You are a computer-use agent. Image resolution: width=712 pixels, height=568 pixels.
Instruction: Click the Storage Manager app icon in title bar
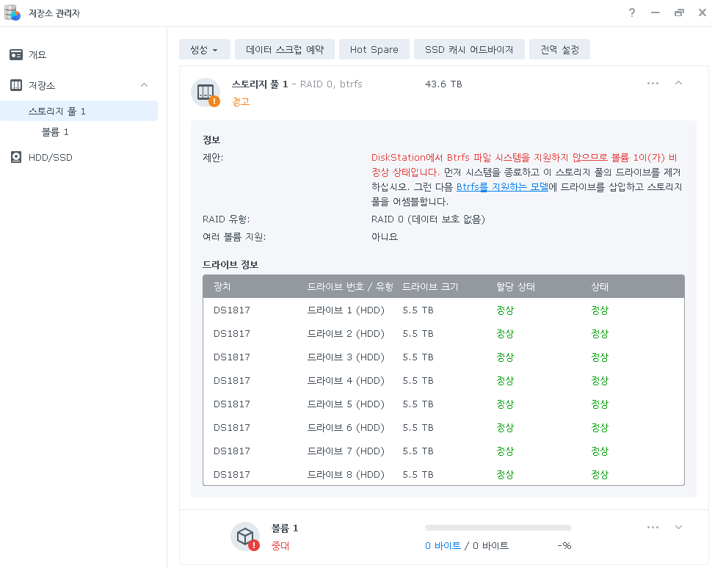pyautogui.click(x=12, y=12)
